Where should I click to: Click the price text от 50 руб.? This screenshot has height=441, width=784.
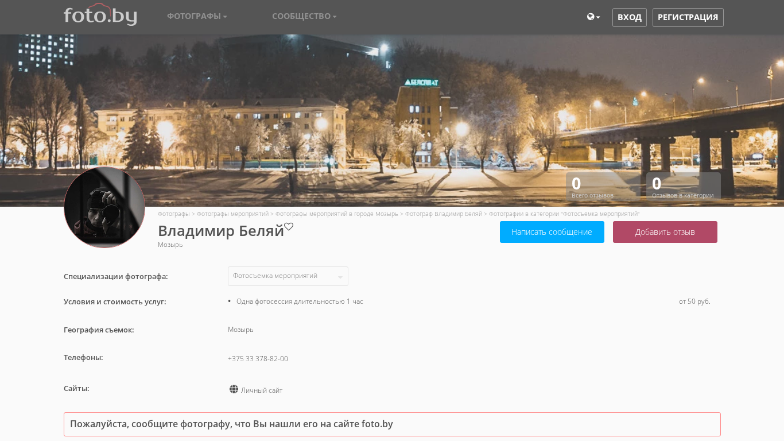694,301
